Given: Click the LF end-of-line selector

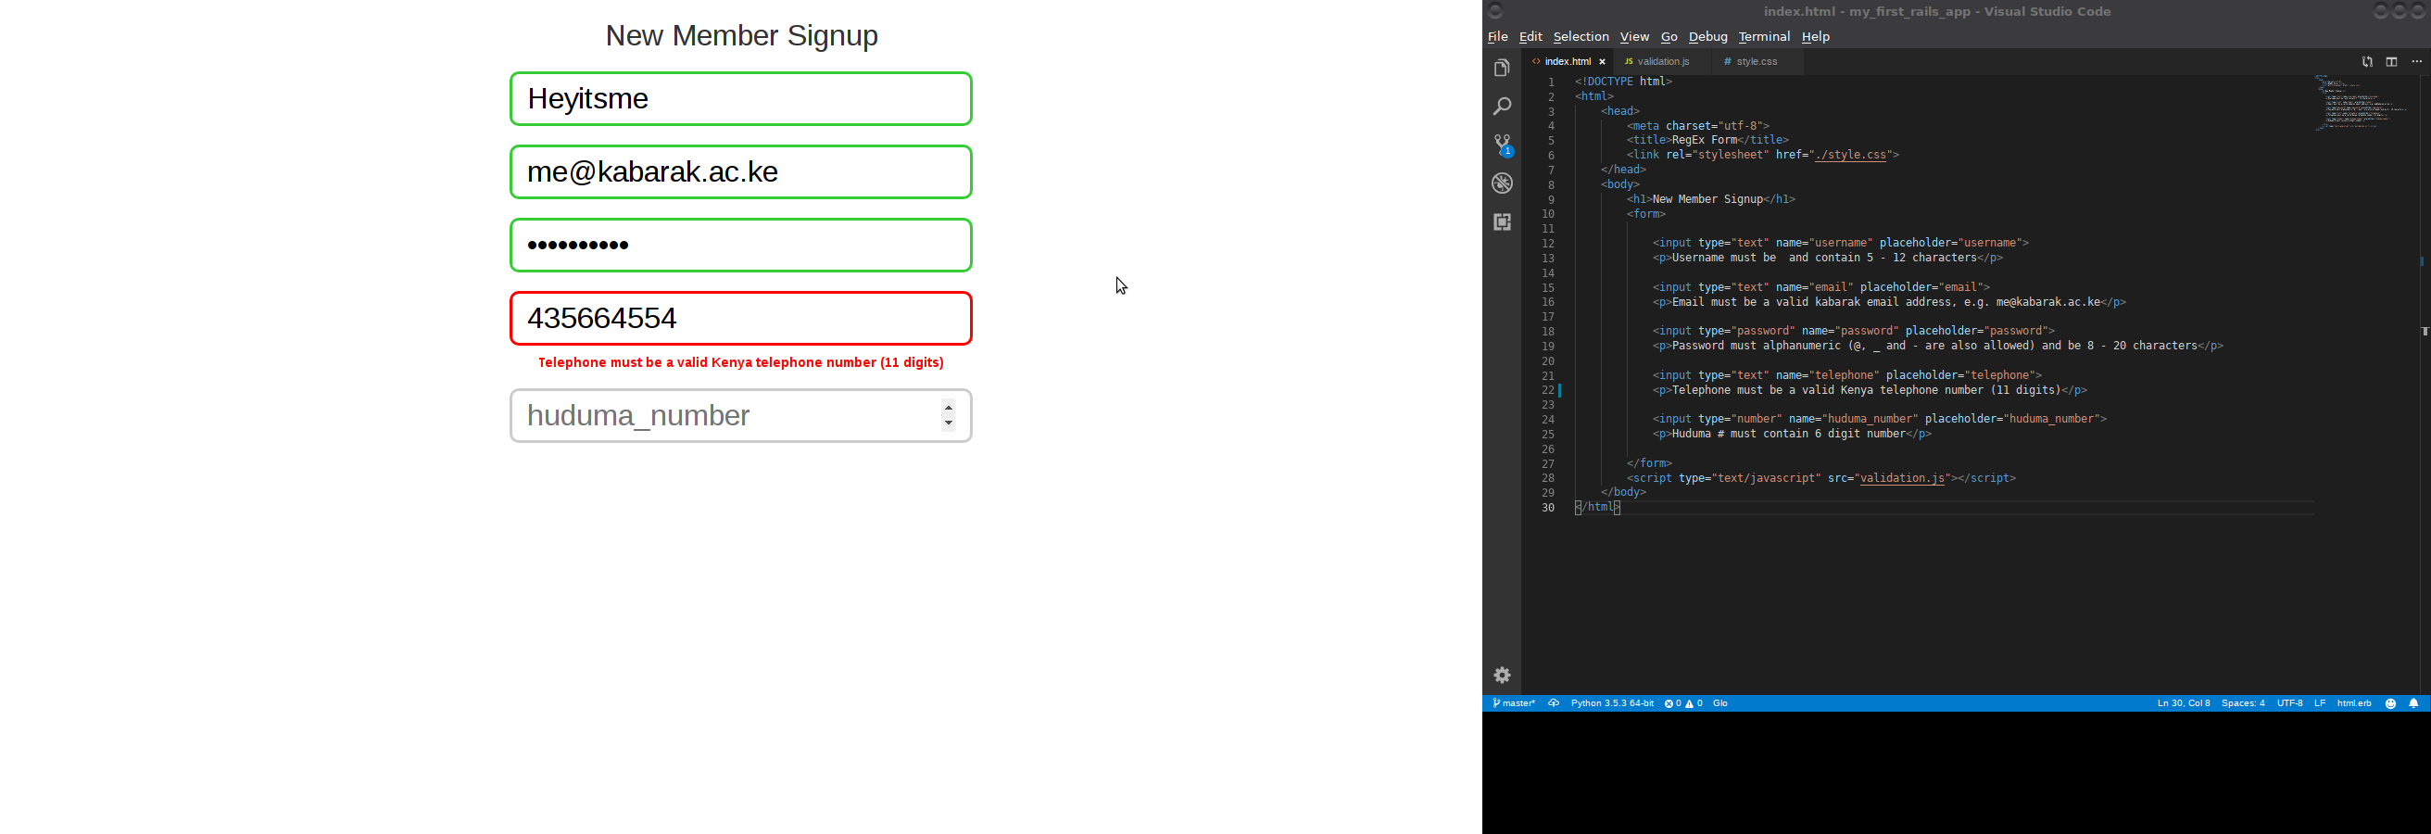Looking at the screenshot, I should coord(2319,704).
